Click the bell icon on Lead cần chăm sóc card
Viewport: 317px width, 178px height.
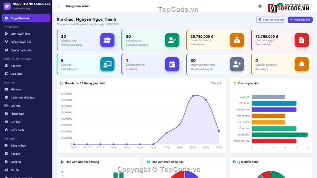click(x=302, y=64)
